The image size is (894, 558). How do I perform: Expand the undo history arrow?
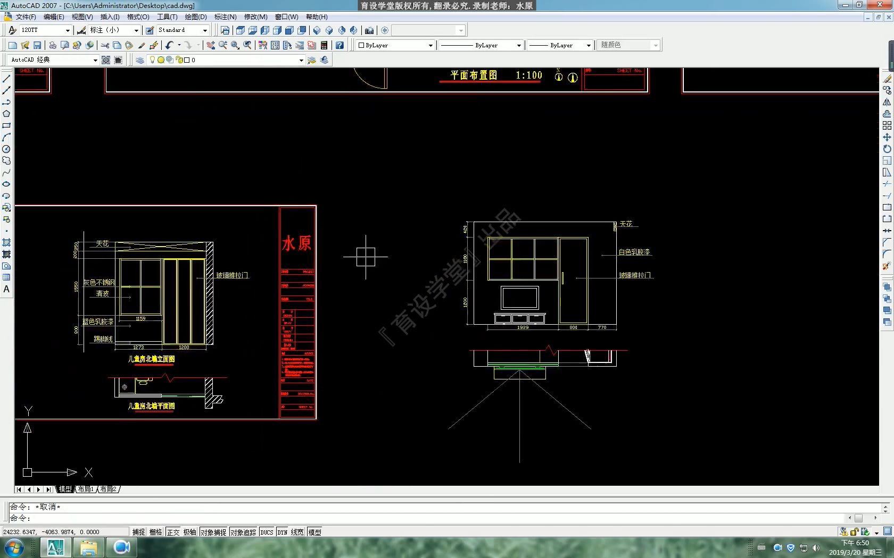[179, 45]
